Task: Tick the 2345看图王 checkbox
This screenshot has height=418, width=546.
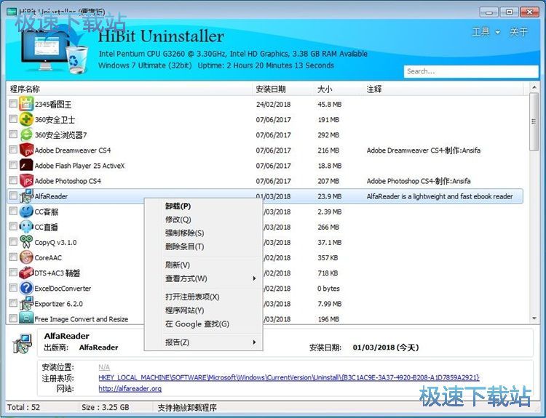Action: pos(13,104)
